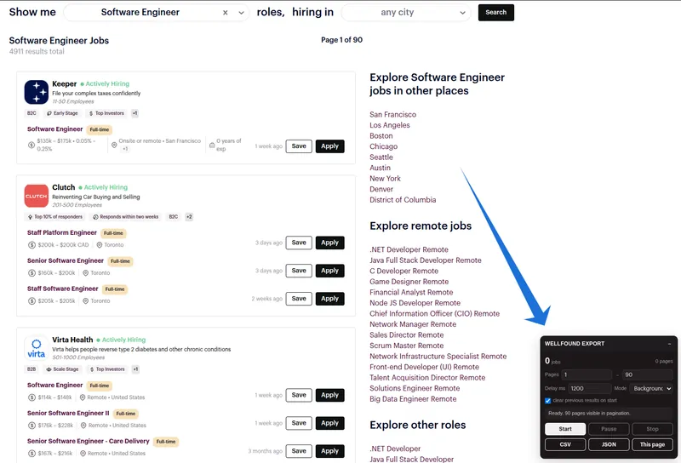Viewport: 681px width, 463px height.
Task: Click Keeper's B2C tag
Action: (x=31, y=113)
